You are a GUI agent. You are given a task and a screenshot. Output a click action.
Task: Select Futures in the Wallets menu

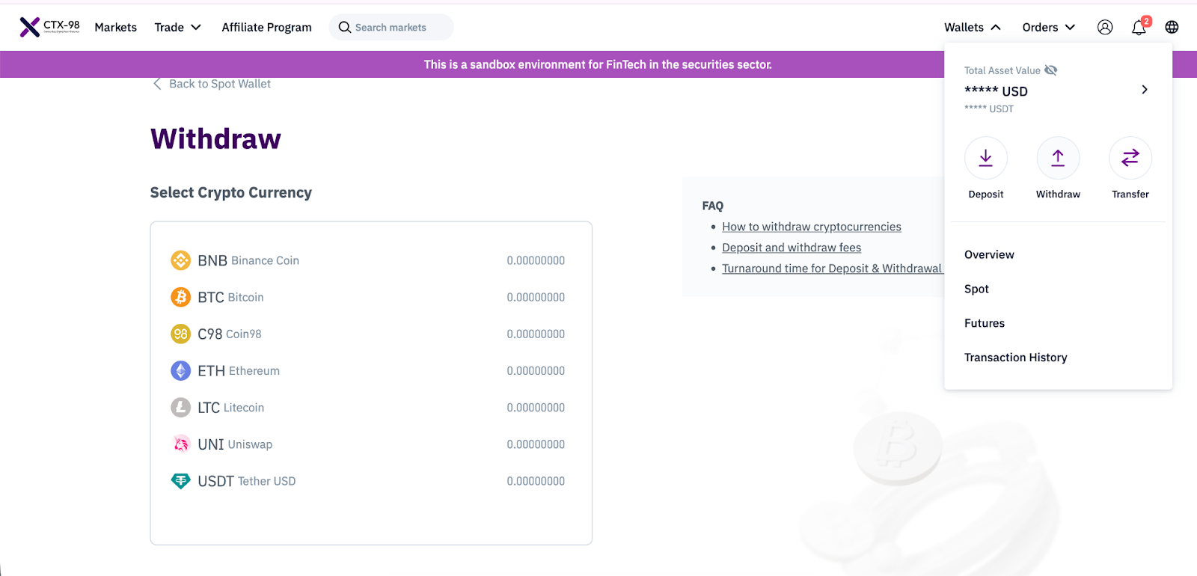[x=985, y=323]
